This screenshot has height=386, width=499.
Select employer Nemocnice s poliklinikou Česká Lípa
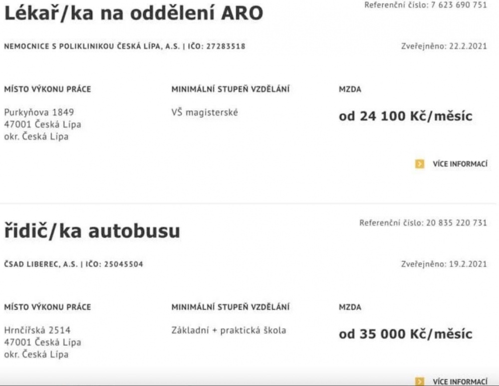(92, 46)
